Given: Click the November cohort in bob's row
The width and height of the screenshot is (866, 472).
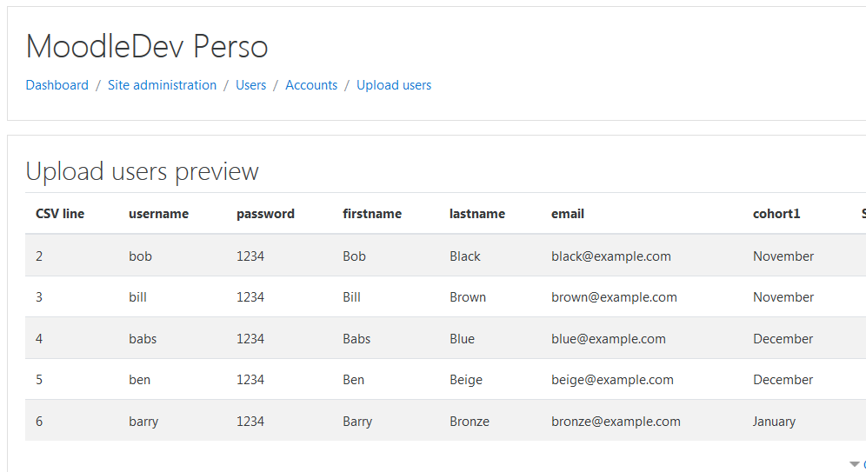Looking at the screenshot, I should click(x=783, y=256).
